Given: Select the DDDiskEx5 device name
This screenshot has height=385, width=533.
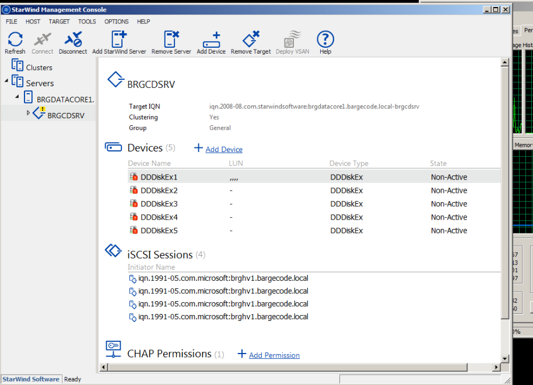Looking at the screenshot, I should (x=159, y=231).
